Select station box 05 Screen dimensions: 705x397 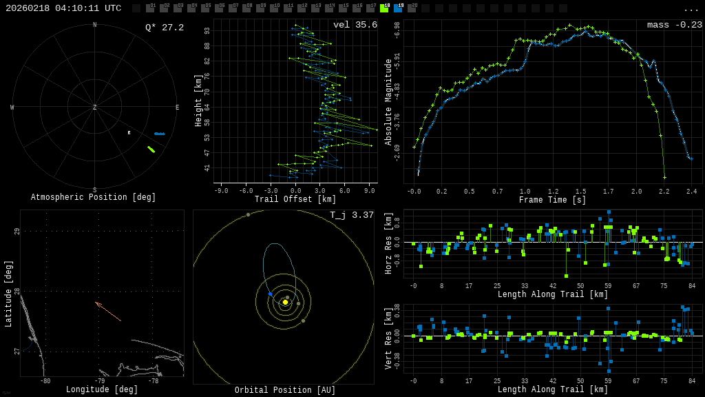[x=205, y=8]
